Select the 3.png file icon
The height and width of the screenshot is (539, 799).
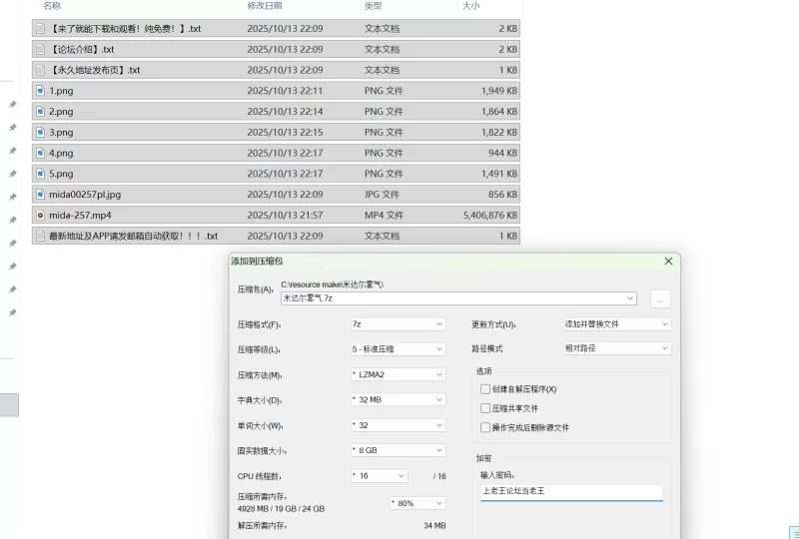(40, 132)
